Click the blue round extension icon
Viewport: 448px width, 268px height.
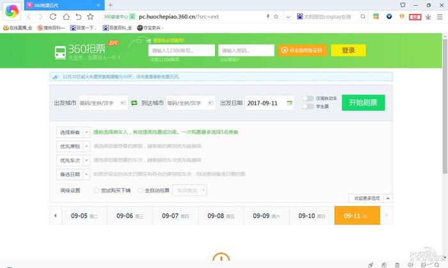tap(389, 17)
